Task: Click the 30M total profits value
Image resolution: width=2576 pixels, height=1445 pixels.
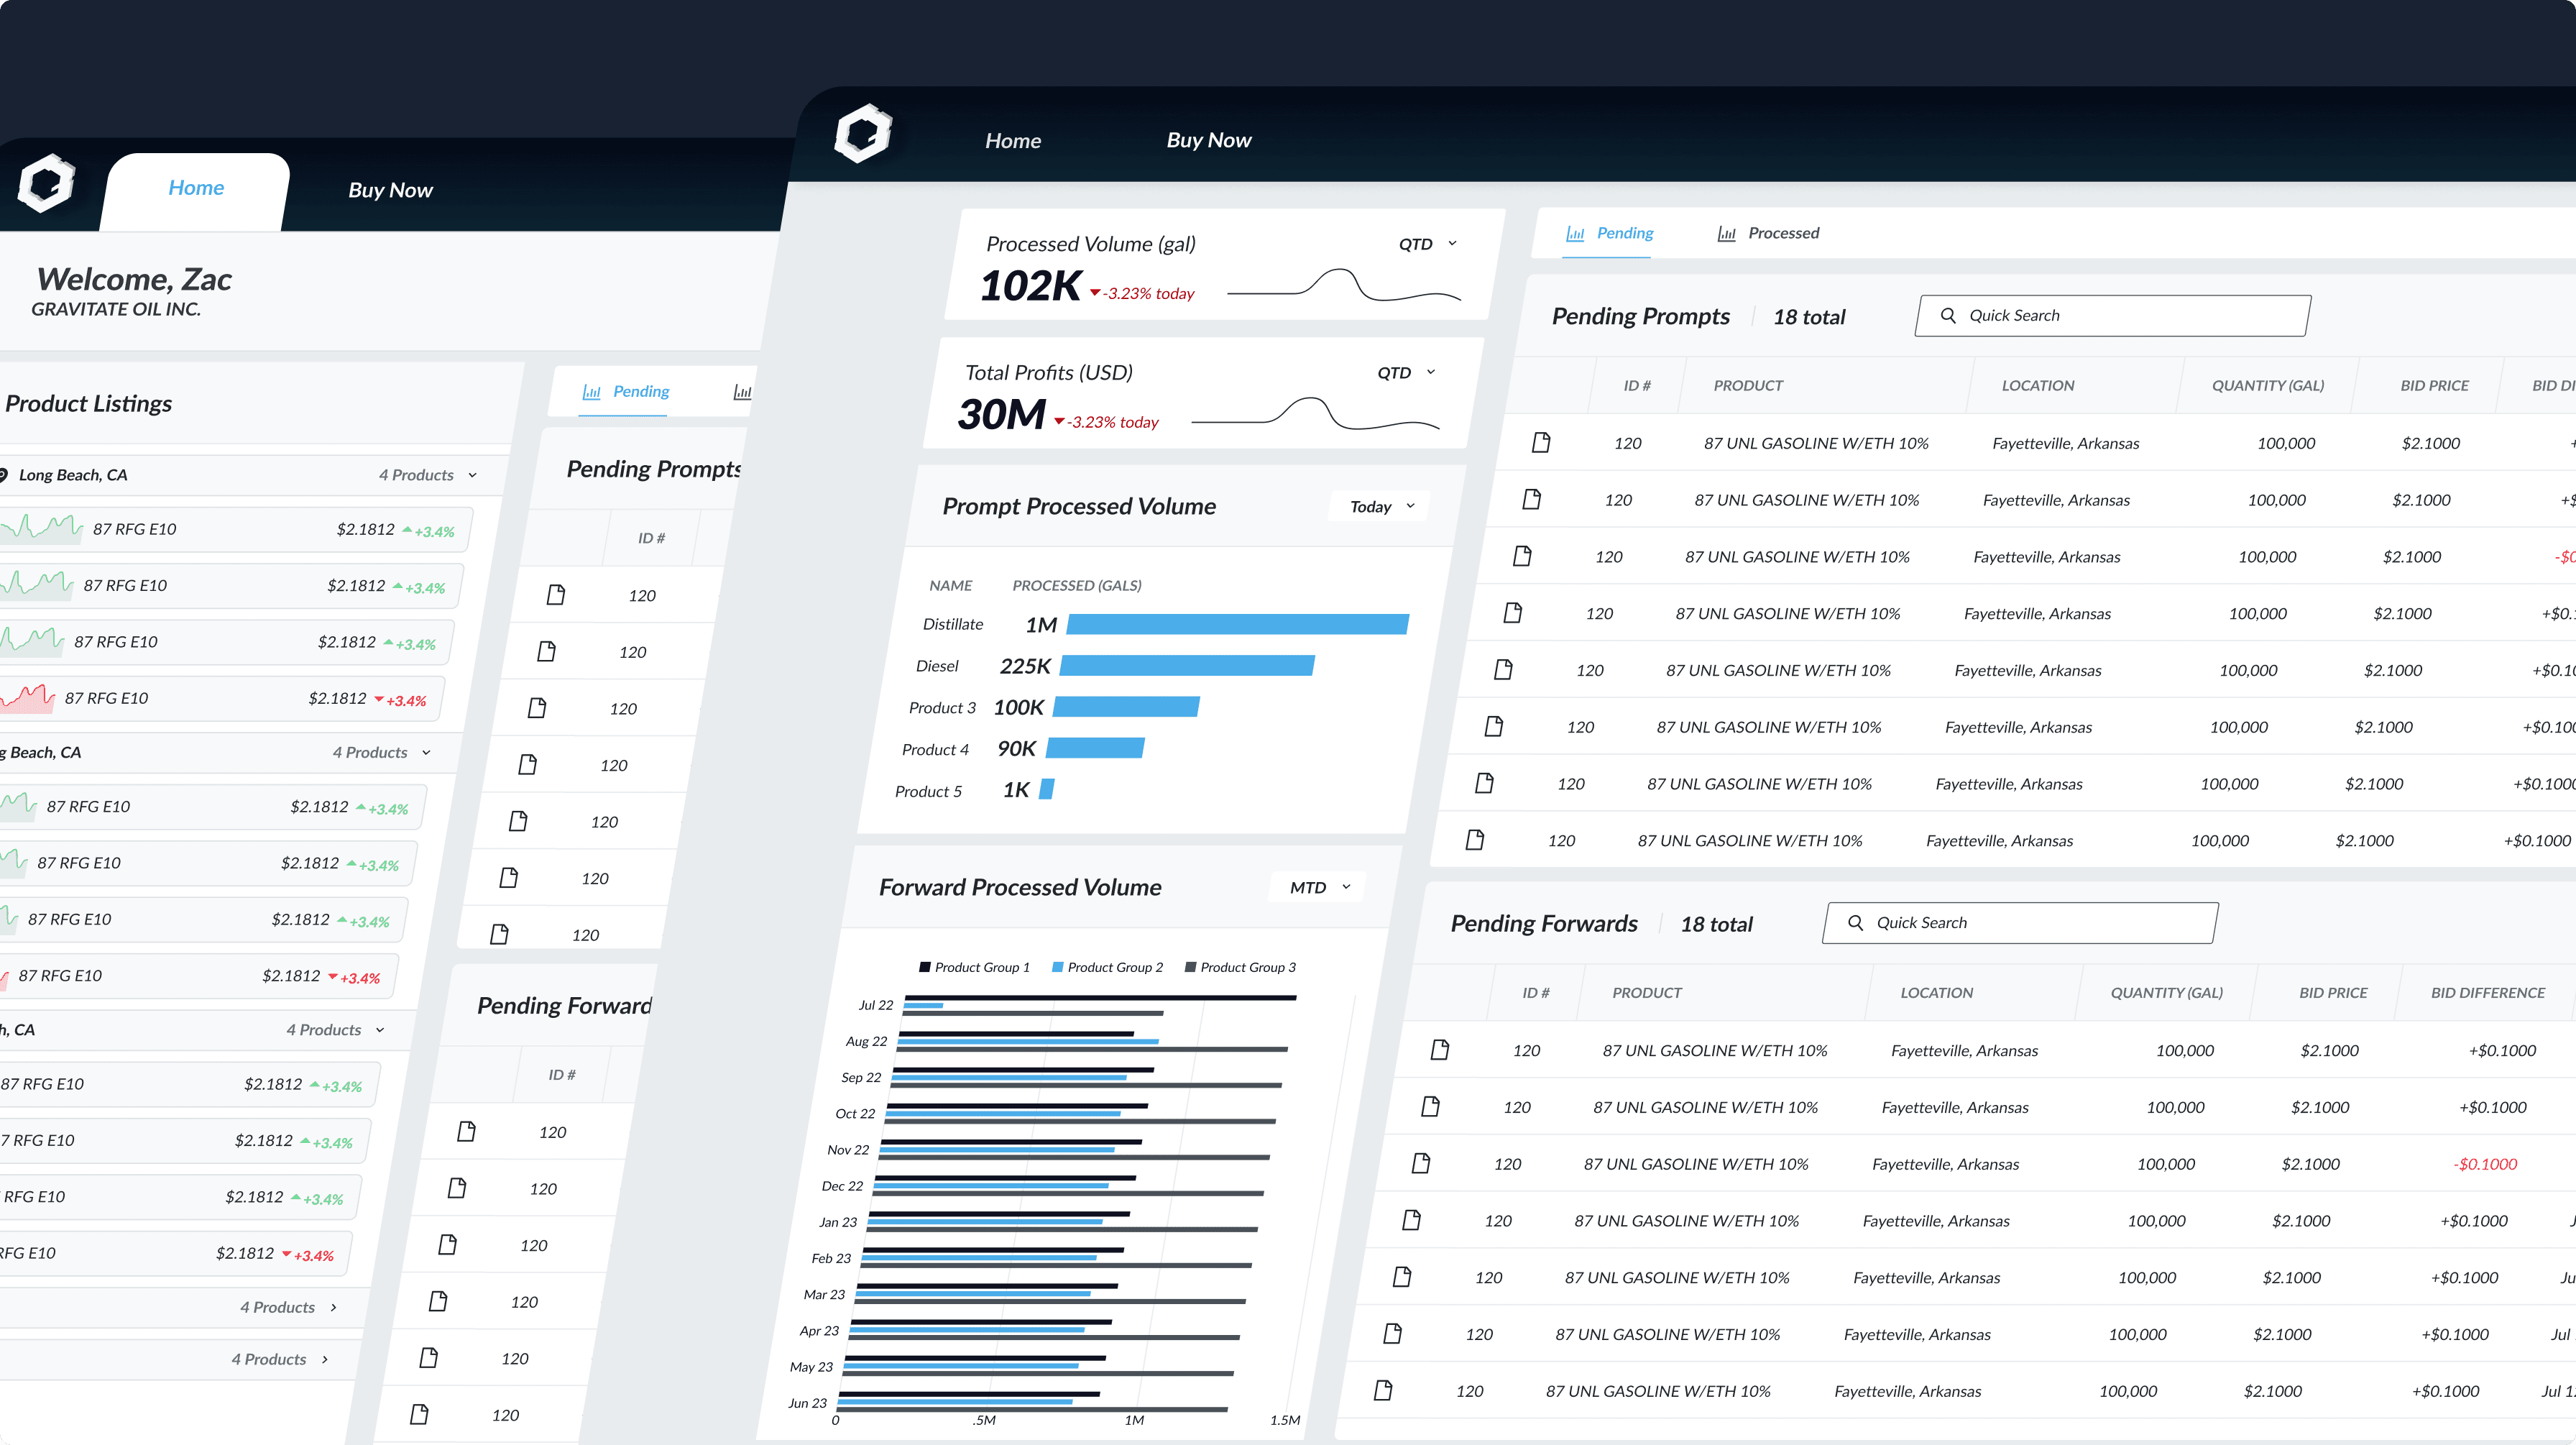Action: 1001,414
